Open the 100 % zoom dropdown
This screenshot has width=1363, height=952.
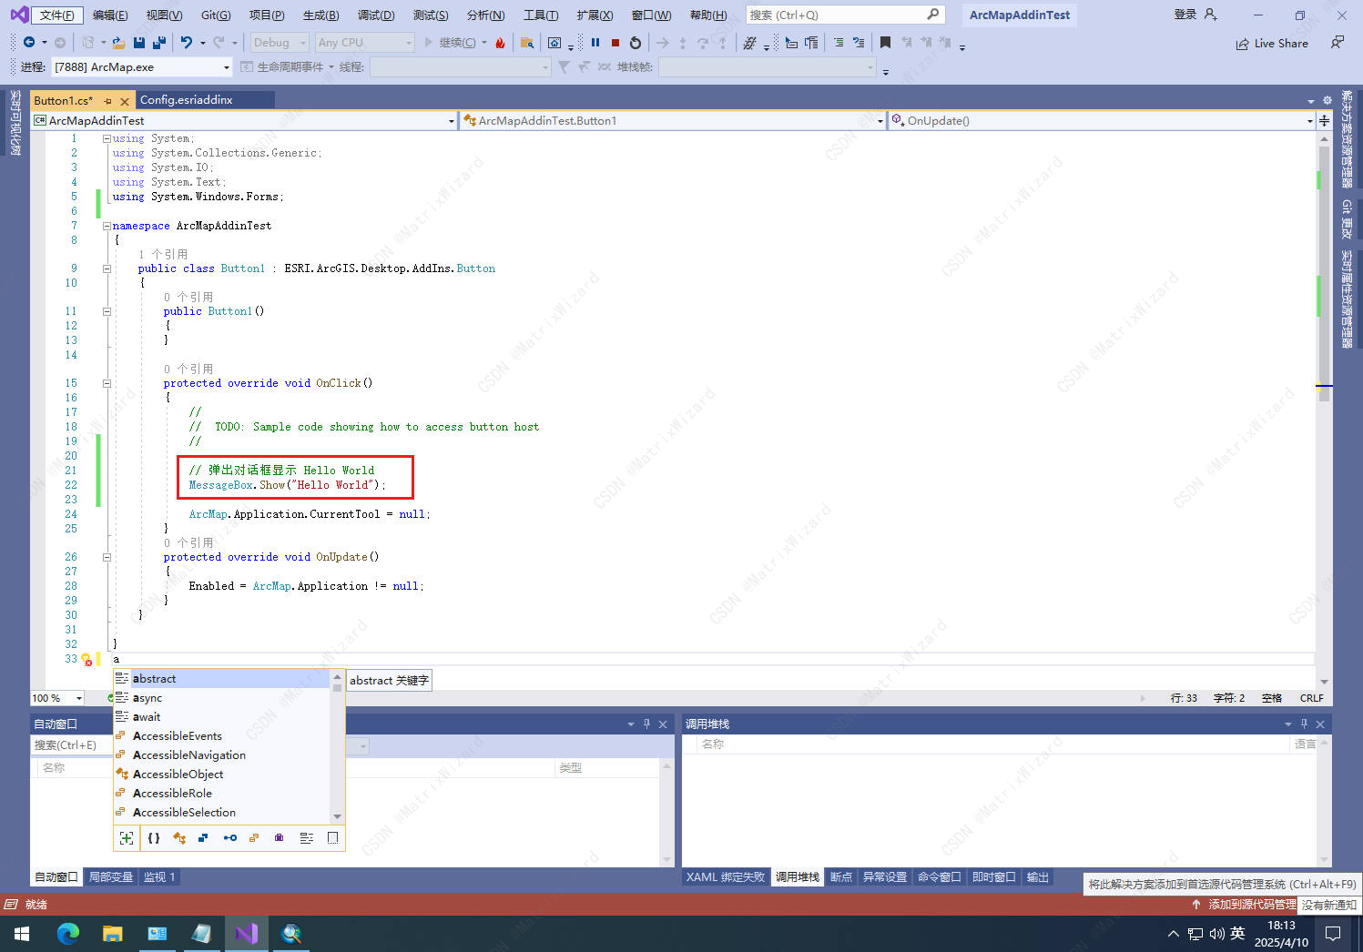point(57,698)
